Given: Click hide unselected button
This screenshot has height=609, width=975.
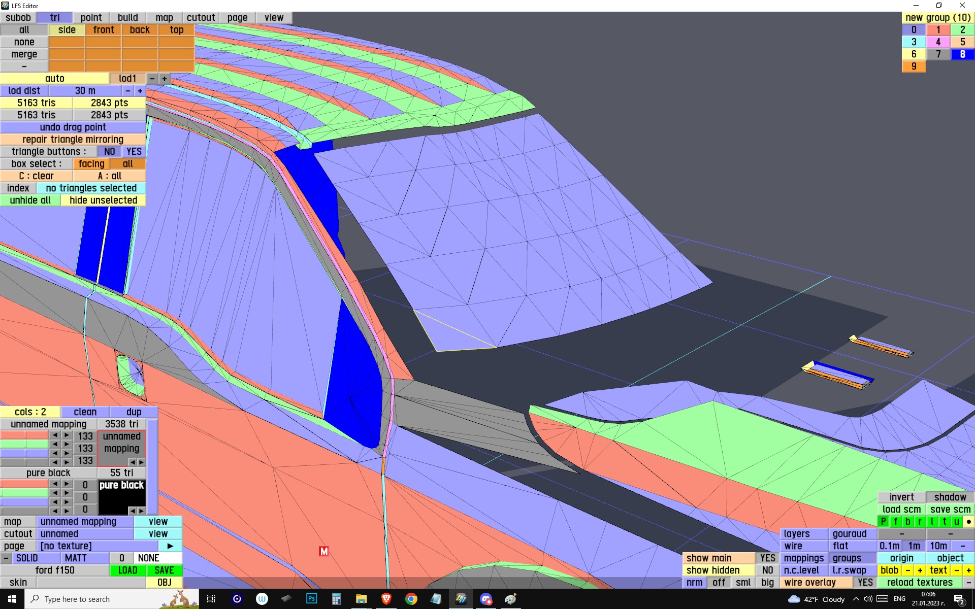Looking at the screenshot, I should [103, 200].
